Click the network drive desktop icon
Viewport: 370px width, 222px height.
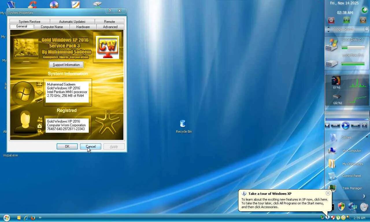click(x=97, y=4)
